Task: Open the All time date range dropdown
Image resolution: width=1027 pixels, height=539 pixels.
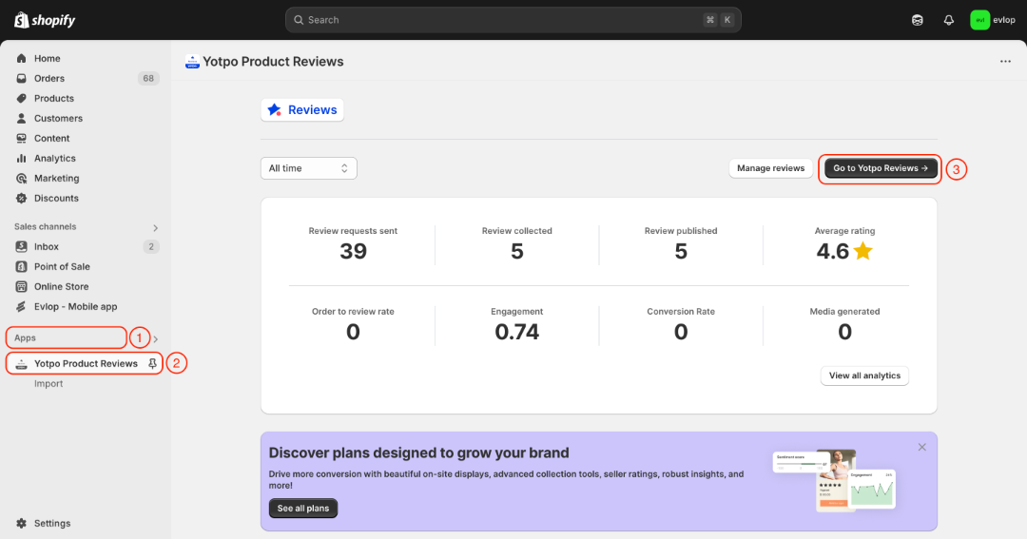Action: (x=308, y=168)
